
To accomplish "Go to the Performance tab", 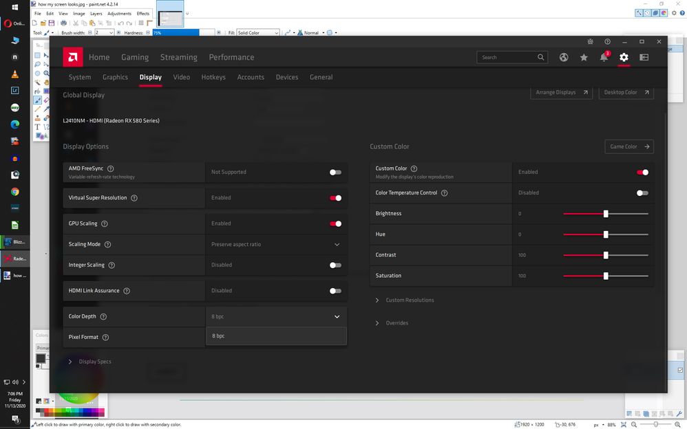I will [x=231, y=57].
